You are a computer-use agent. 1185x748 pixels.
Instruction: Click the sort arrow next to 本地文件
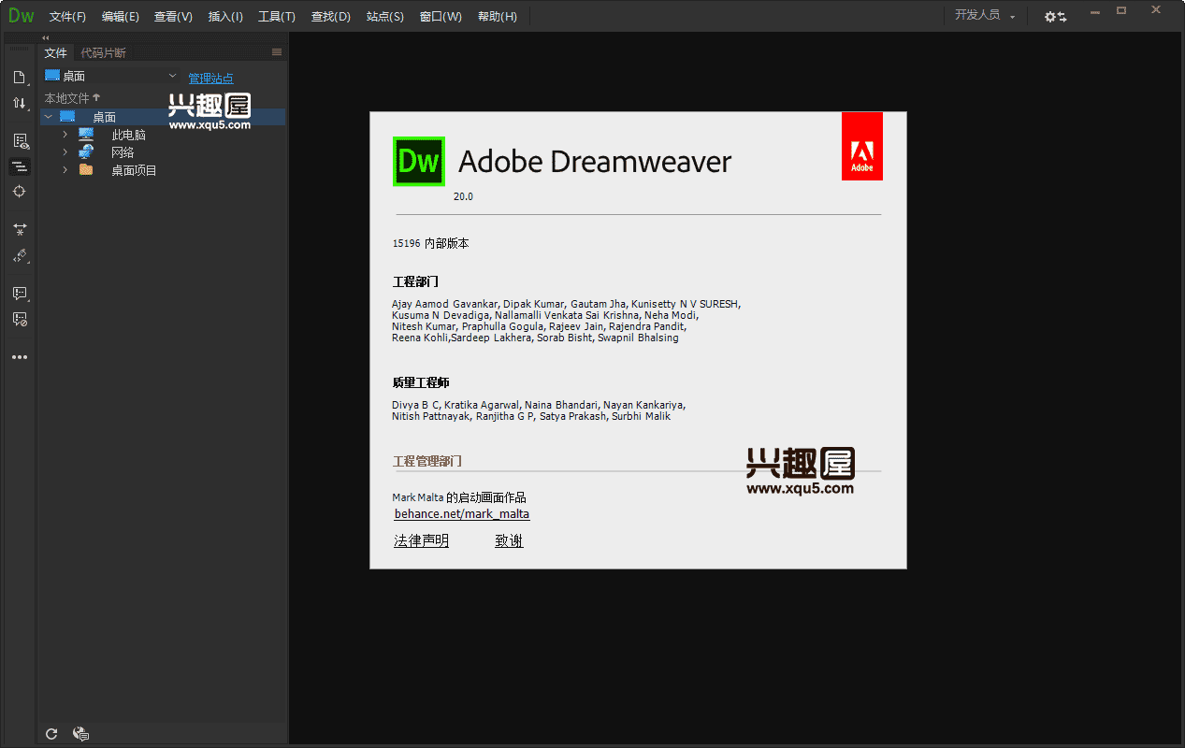pos(96,97)
